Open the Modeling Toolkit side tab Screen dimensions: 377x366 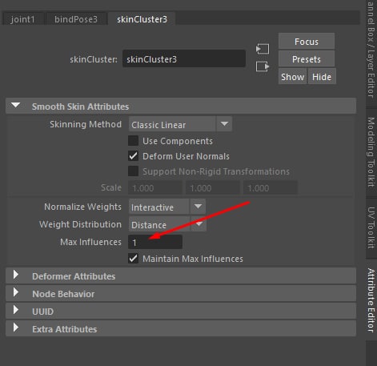click(x=371, y=152)
